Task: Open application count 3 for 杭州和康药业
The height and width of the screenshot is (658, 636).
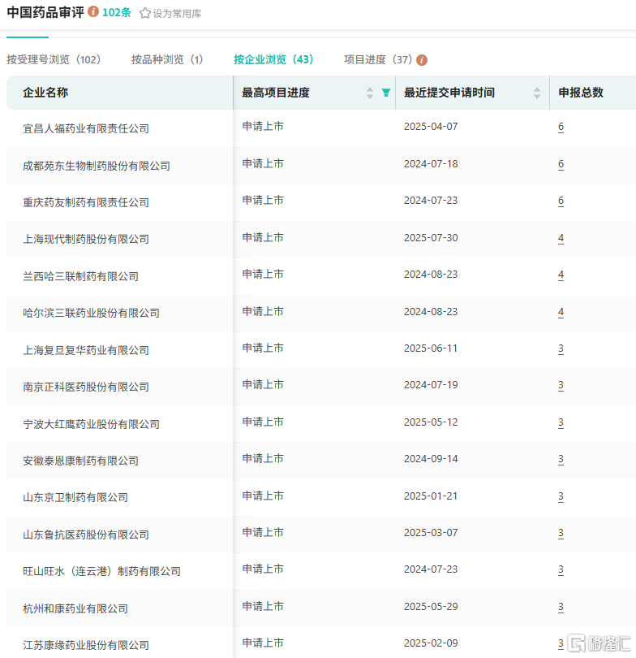Action: (x=561, y=607)
